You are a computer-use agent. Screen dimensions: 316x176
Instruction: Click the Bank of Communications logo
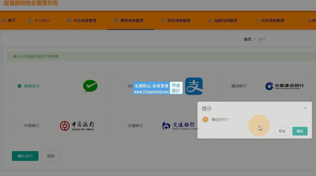[181, 126]
